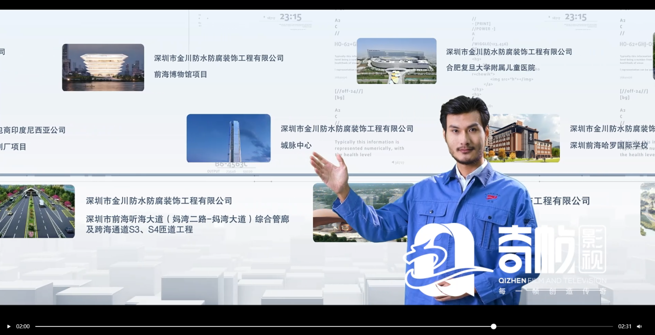This screenshot has width=655, height=335.
Task: Mute the video with the speaker icon
Action: coord(639,326)
